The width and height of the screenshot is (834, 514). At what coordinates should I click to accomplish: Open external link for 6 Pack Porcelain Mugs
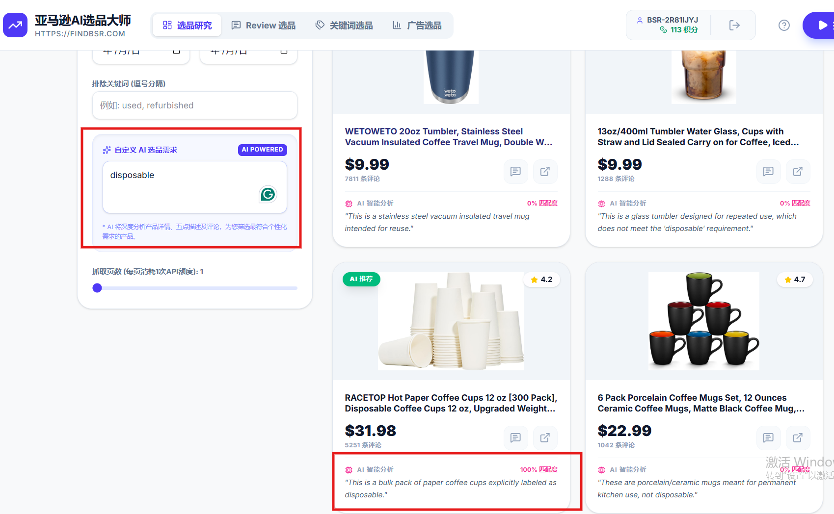point(798,438)
